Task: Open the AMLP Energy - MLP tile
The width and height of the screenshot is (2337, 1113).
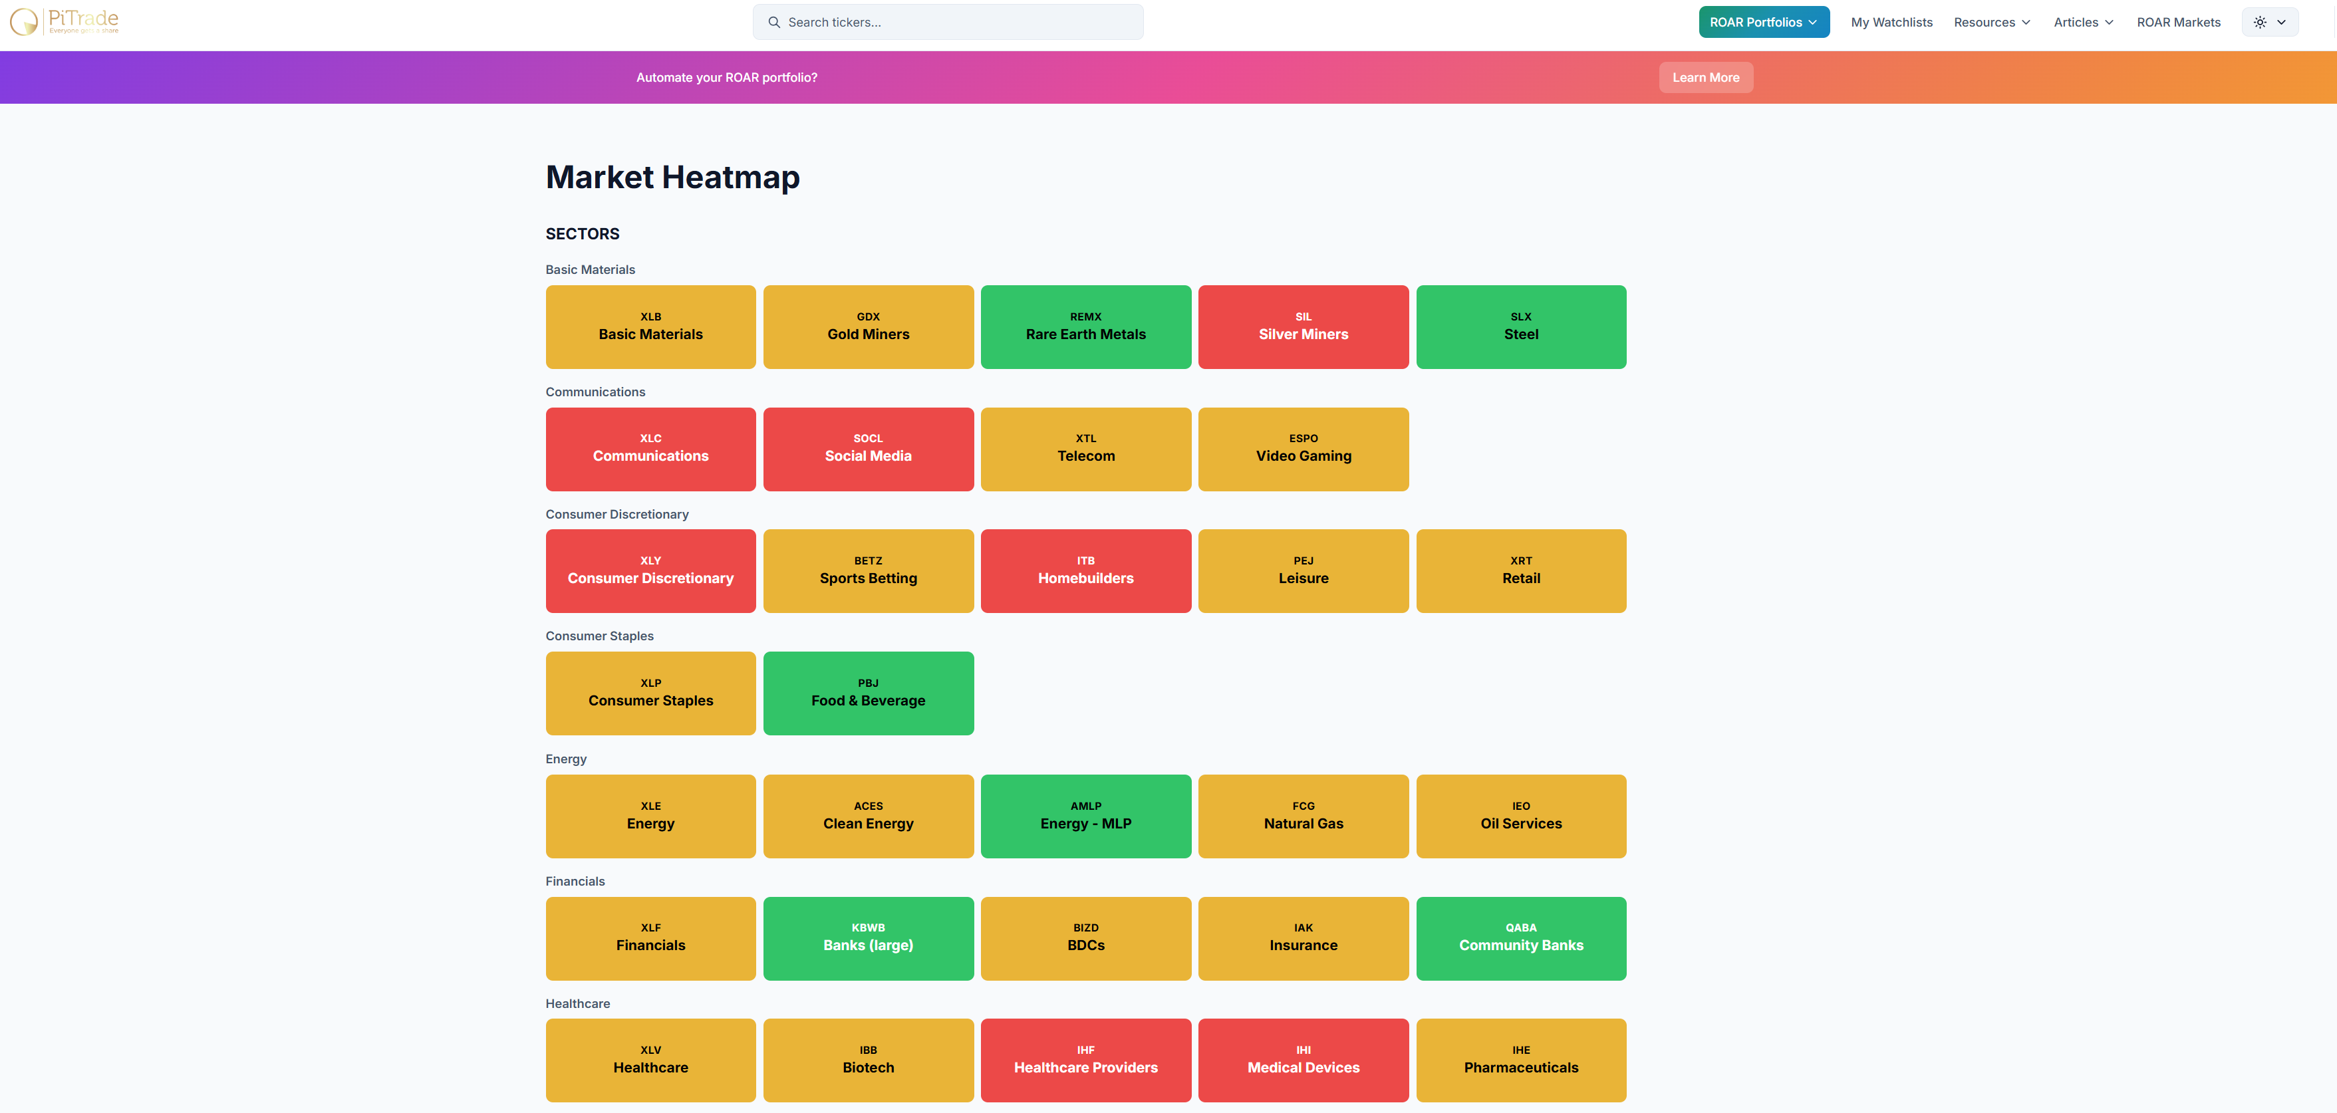Action: click(x=1085, y=816)
